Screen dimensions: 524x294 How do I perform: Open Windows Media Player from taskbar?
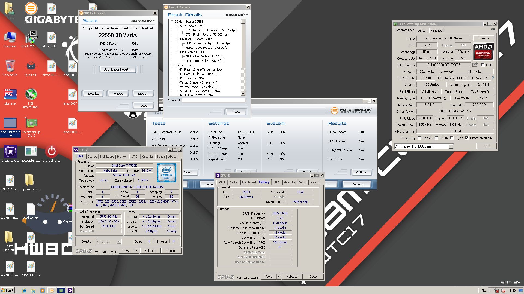(x=42, y=290)
